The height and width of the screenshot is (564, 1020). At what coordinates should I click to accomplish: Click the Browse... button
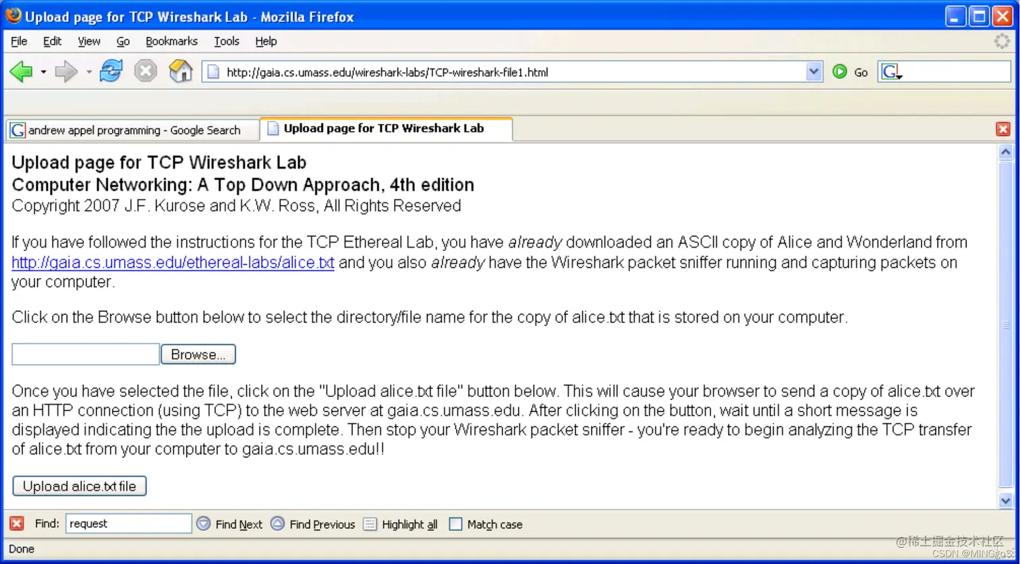(x=198, y=354)
